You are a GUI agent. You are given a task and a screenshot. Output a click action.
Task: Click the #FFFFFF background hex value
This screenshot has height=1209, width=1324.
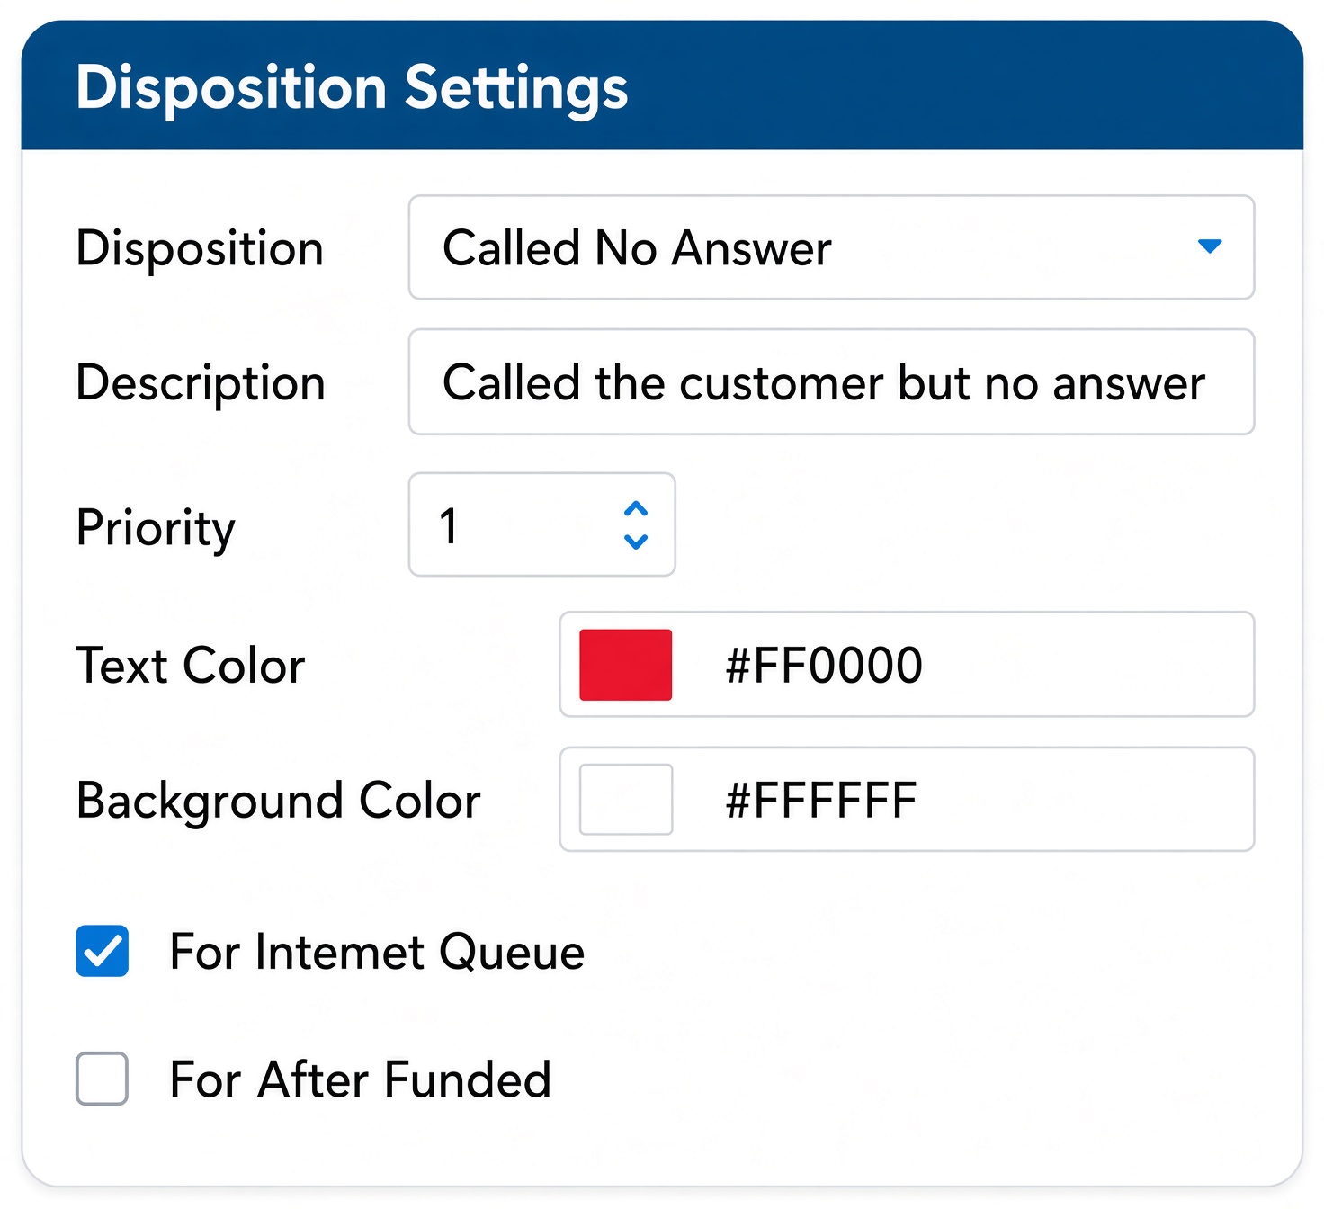pyautogui.click(x=821, y=801)
